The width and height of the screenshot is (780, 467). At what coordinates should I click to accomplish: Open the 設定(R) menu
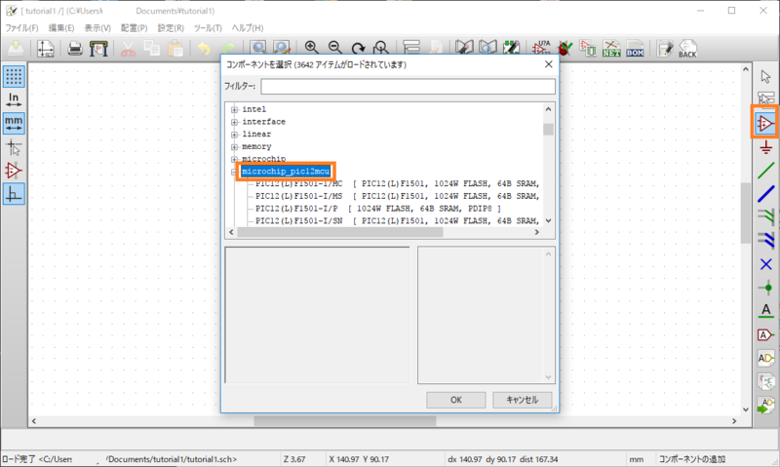[x=171, y=28]
